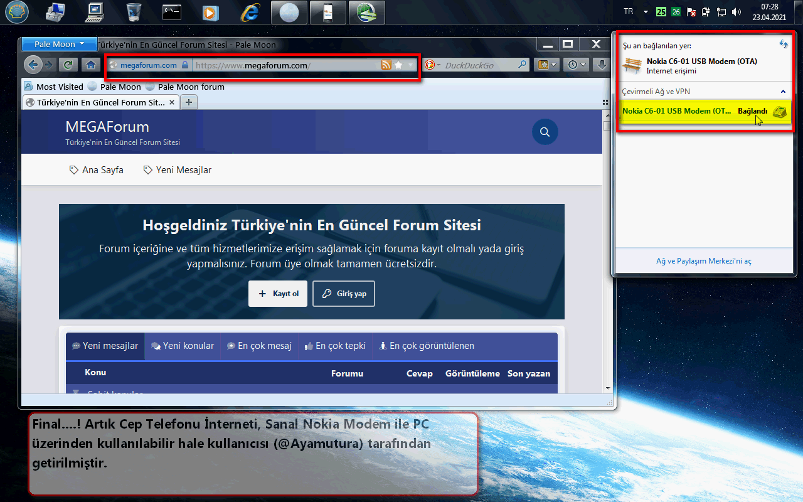Collapse the Çevirmeli Ağ ve VPN section

tap(783, 92)
